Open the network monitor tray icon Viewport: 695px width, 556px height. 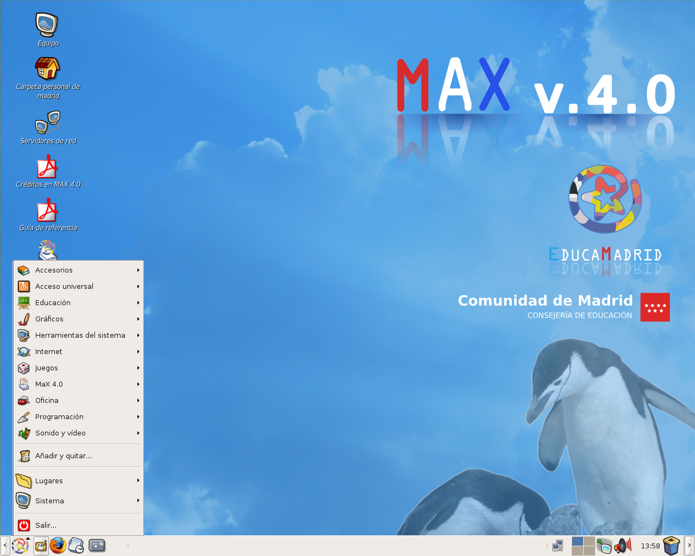(x=558, y=546)
